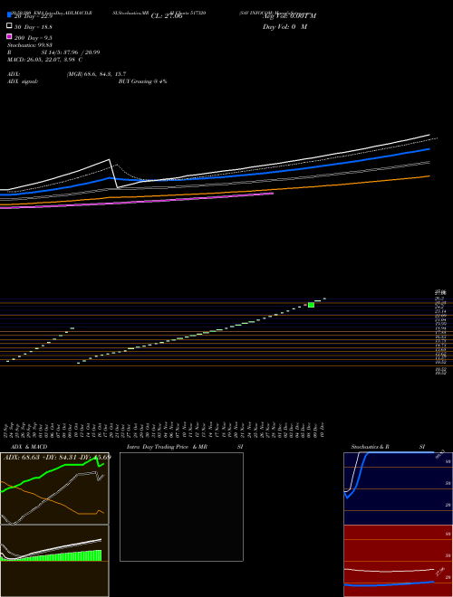The height and width of the screenshot is (597, 453).
Task: Click the 'CL: 27.06' closing price label
Action: tap(167, 16)
